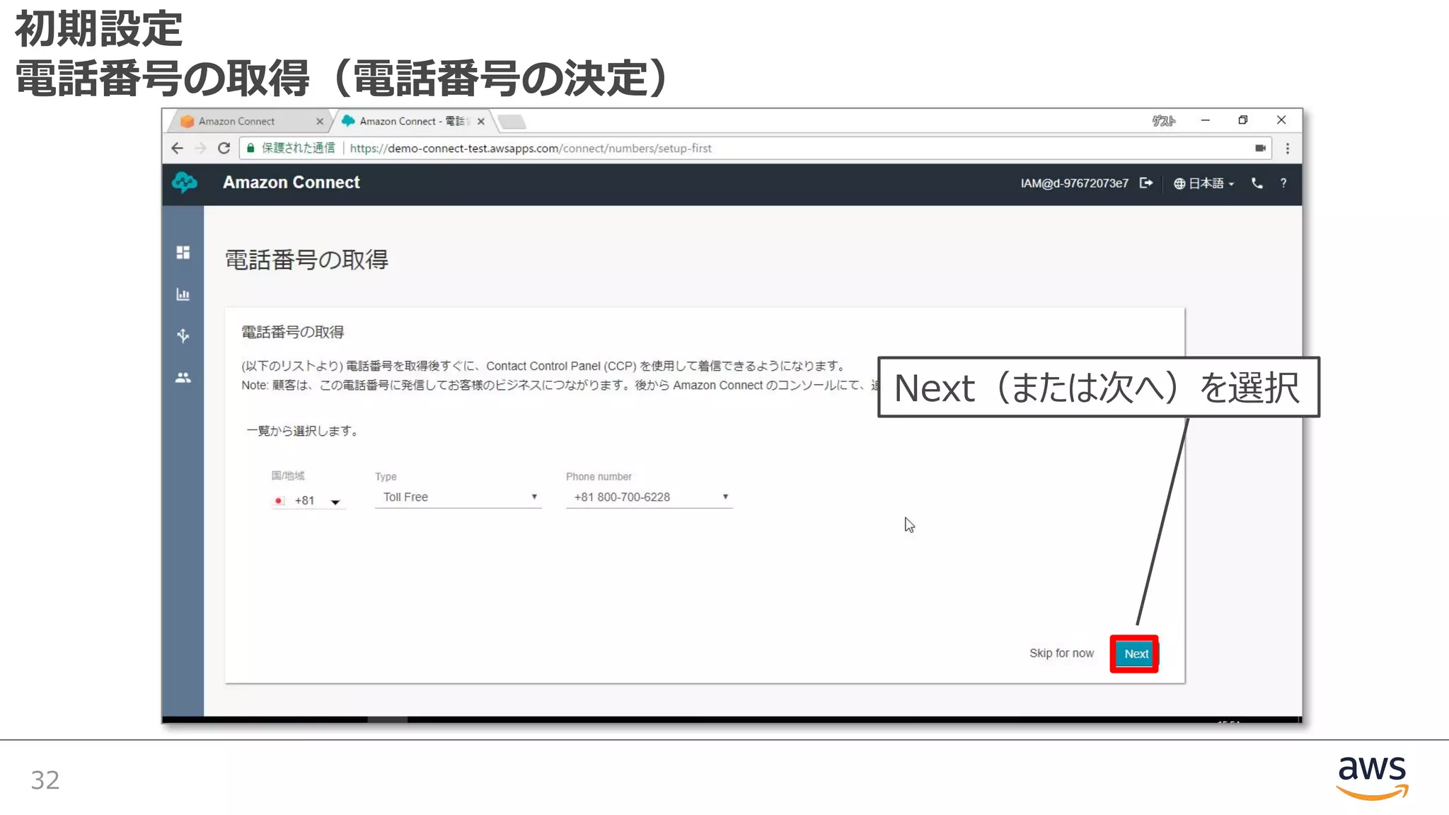Click the logout icon beside IAM user

coord(1146,183)
